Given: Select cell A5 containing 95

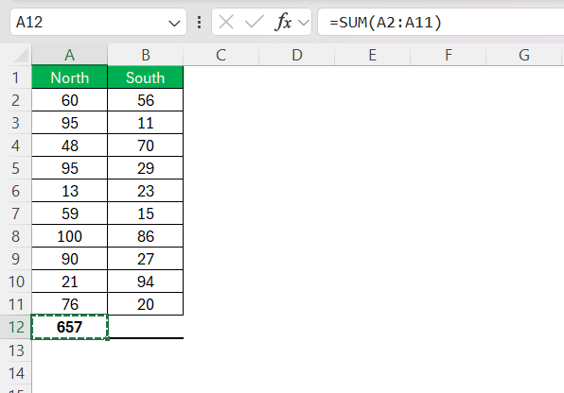Looking at the screenshot, I should pyautogui.click(x=69, y=168).
